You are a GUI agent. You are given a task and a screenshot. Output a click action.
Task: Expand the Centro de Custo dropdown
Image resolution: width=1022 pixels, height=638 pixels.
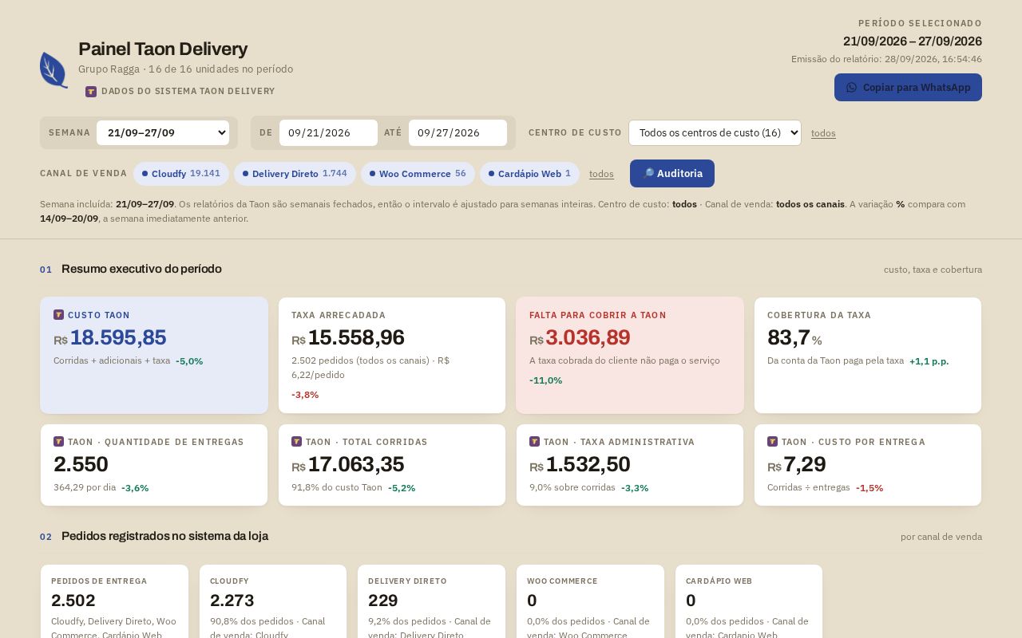715,133
